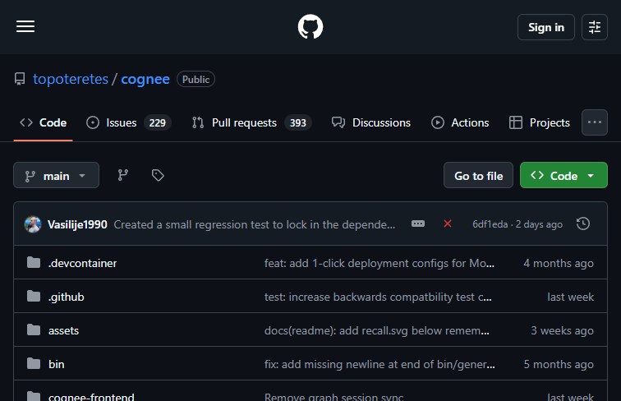Open the Vasilije1990 author link
621x401 pixels.
pyautogui.click(x=77, y=224)
